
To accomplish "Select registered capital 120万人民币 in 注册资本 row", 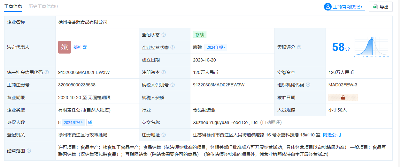I will 205,72.
